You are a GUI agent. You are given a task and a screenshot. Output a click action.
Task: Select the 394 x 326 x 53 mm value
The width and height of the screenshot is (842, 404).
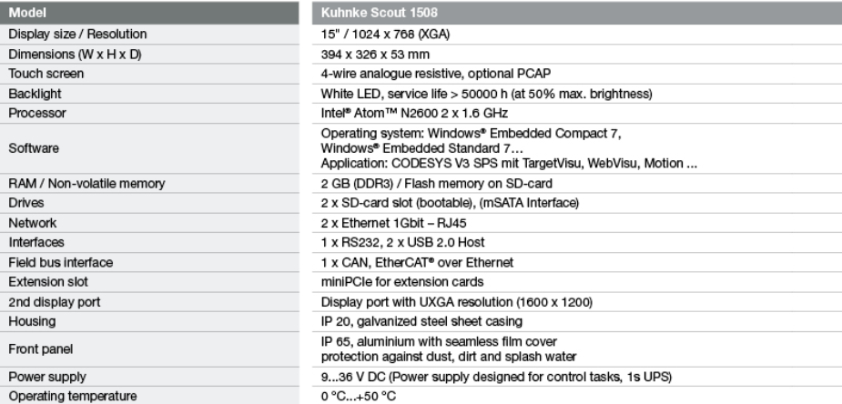[375, 55]
